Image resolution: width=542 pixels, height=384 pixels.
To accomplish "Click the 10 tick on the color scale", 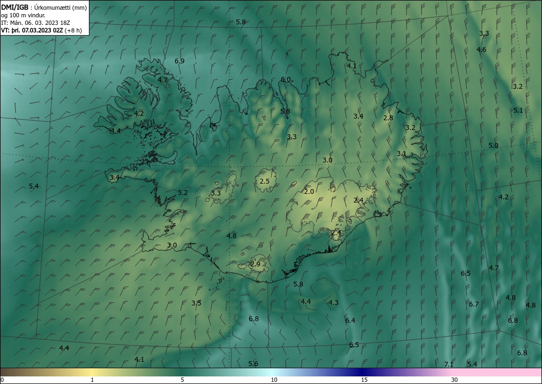I will [274, 380].
